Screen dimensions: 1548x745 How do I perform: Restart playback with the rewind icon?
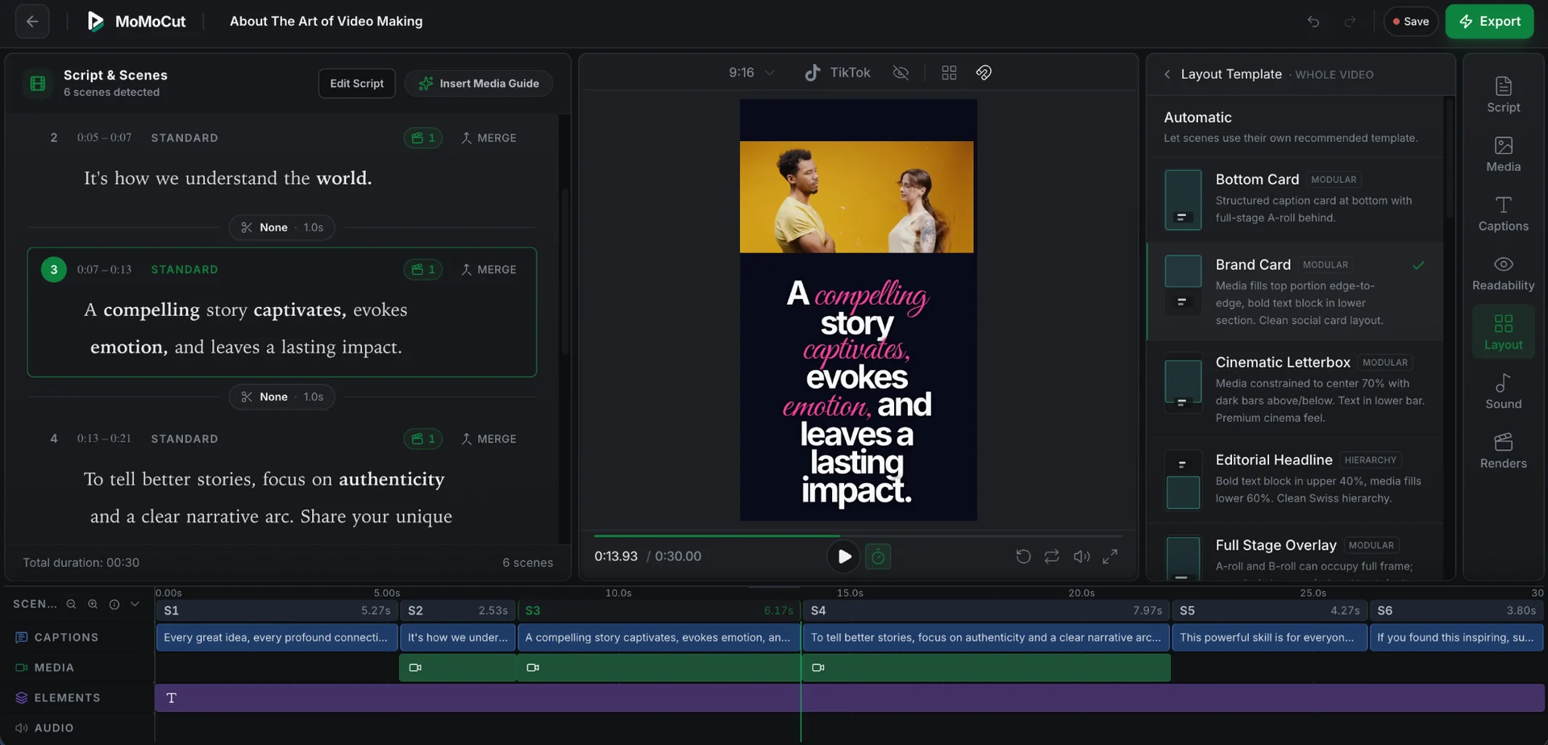click(1023, 556)
